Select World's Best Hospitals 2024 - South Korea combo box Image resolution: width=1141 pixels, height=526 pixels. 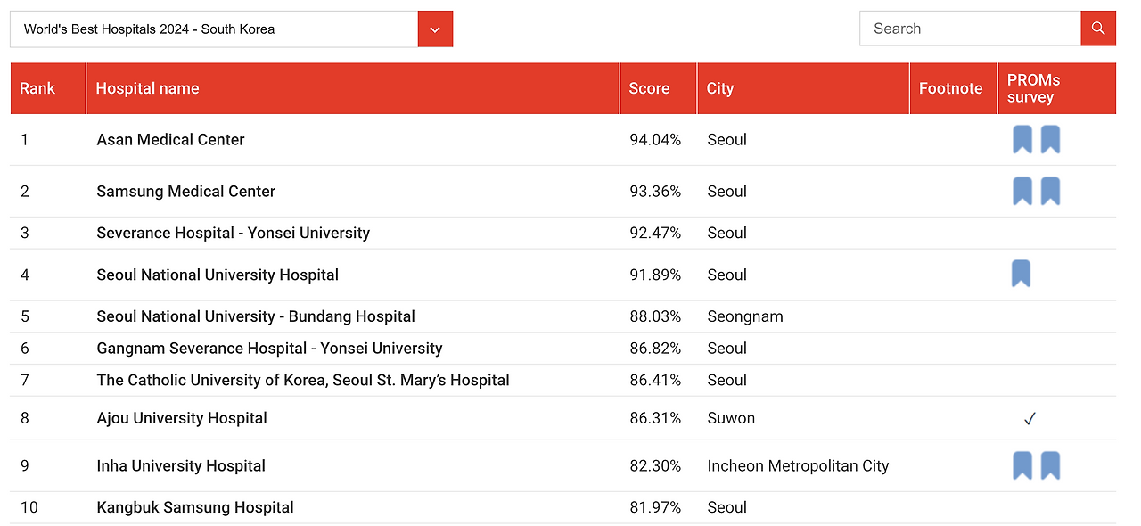[214, 29]
